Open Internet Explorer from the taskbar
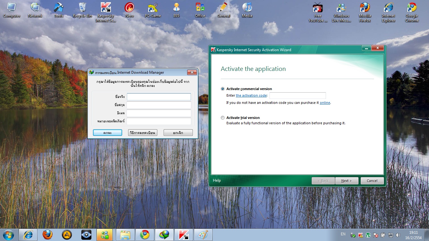Image resolution: width=429 pixels, height=241 pixels. (x=28, y=235)
